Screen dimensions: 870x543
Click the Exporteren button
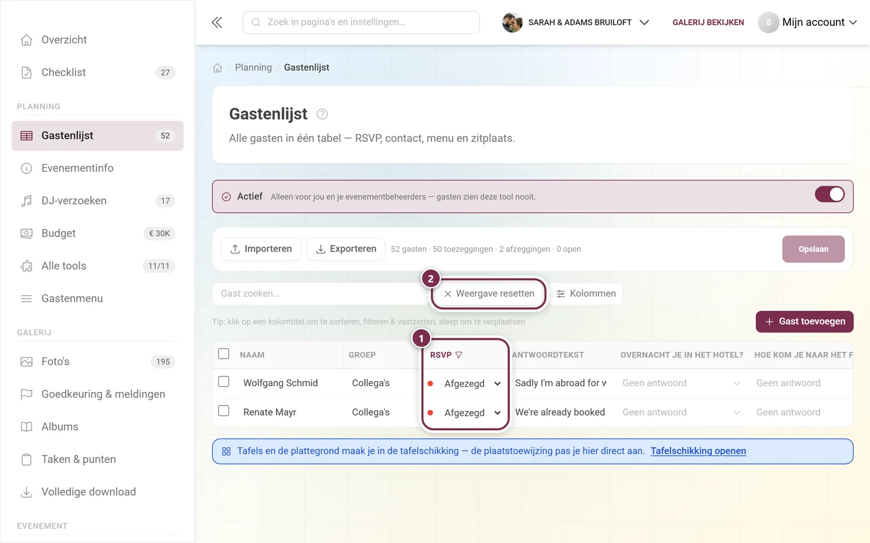tap(346, 249)
